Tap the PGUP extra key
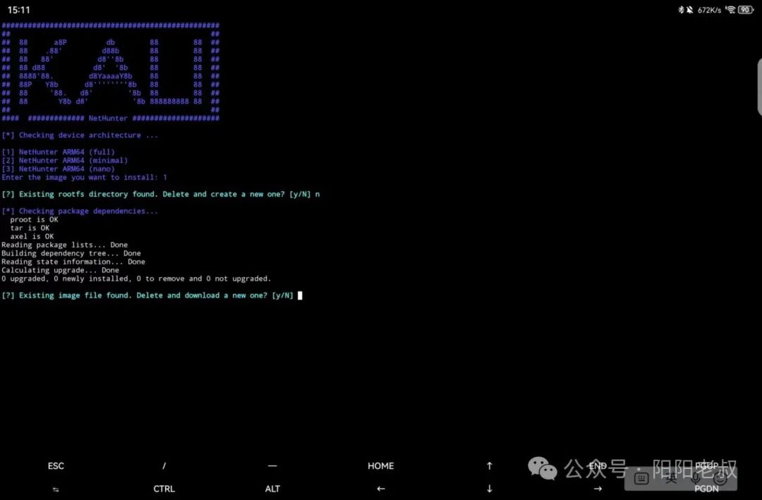This screenshot has width=762, height=500. coord(706,465)
